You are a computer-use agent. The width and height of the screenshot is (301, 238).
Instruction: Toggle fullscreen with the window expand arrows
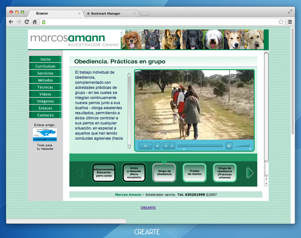(x=290, y=12)
